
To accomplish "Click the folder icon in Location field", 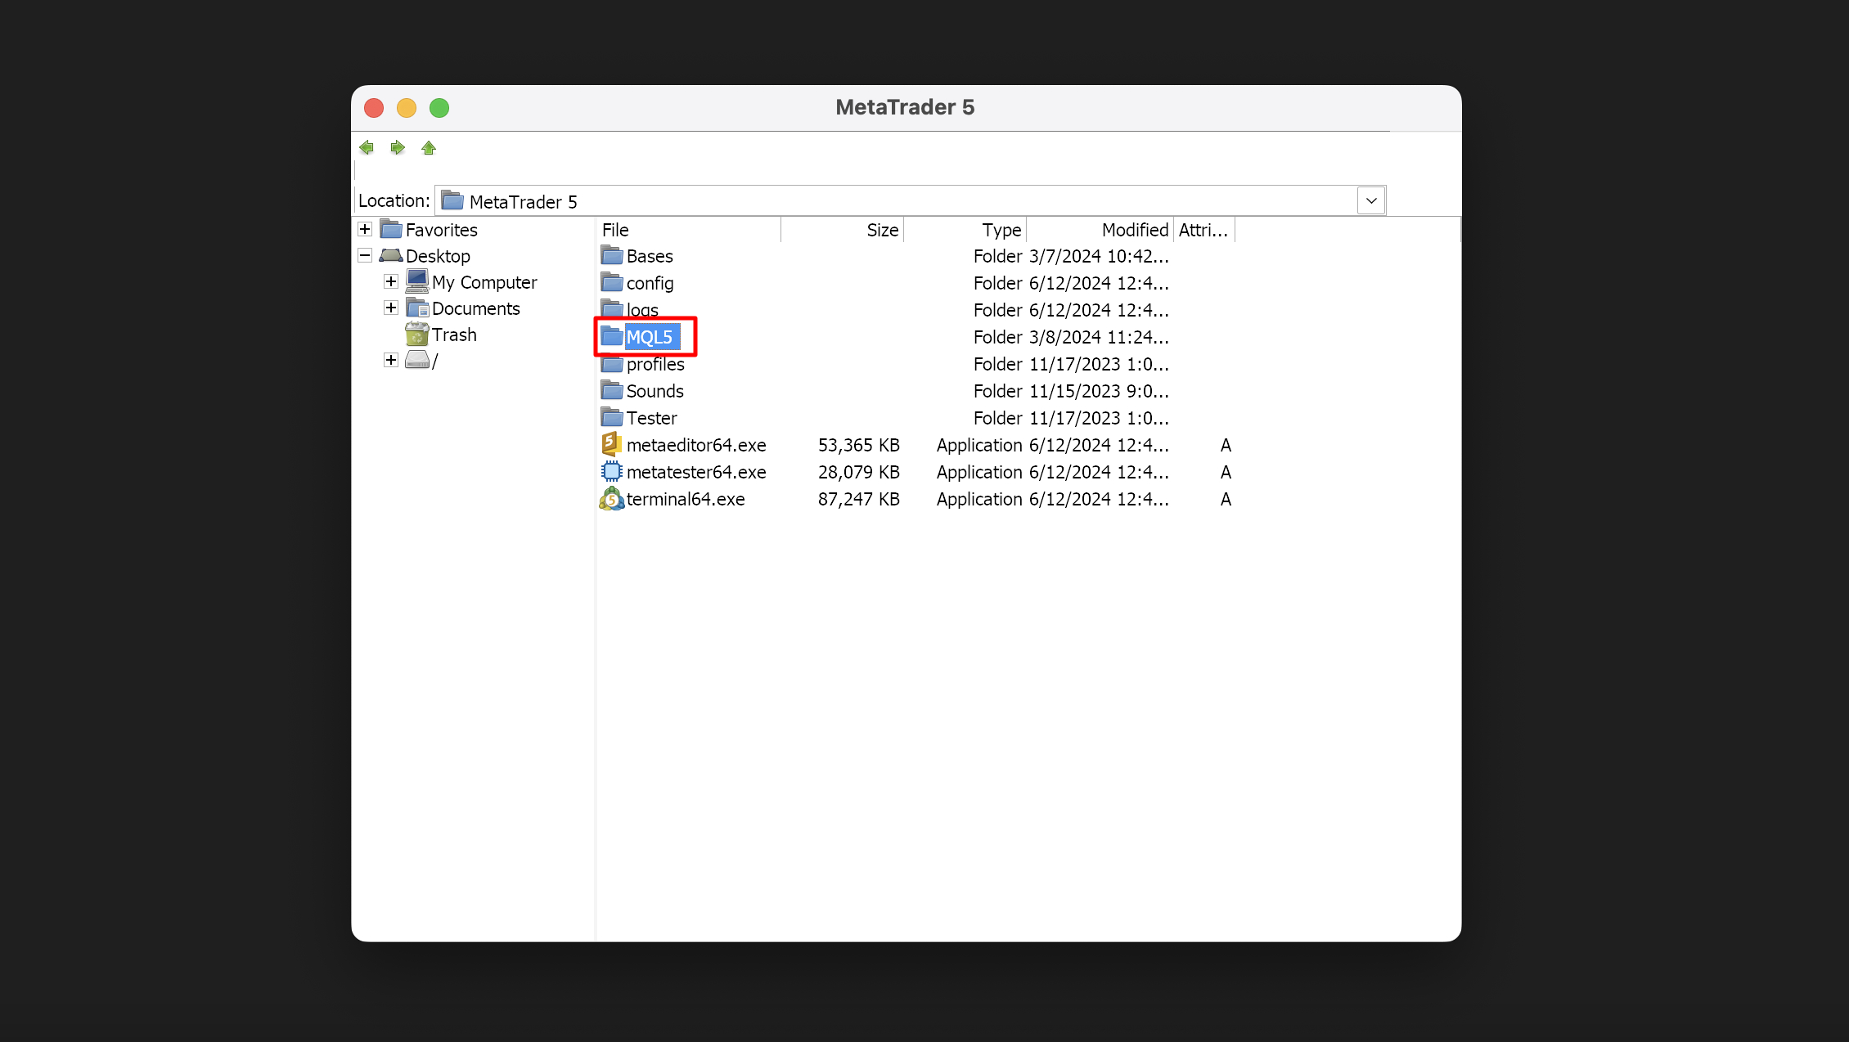I will tap(452, 200).
